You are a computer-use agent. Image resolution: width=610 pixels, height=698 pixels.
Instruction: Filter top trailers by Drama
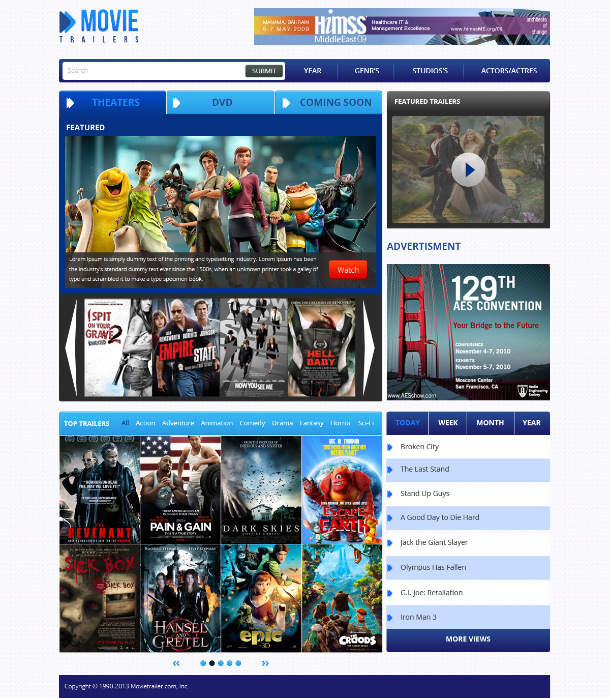(282, 423)
